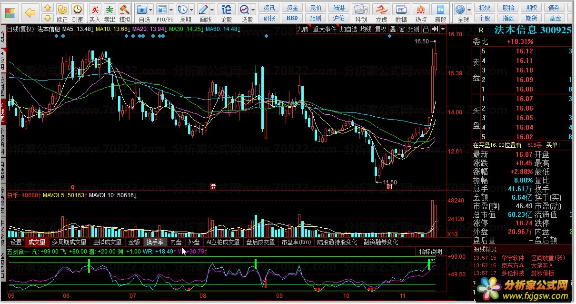Toggle 复权 price adjustment
Viewport: 576px width, 304px height.
pos(381,29)
